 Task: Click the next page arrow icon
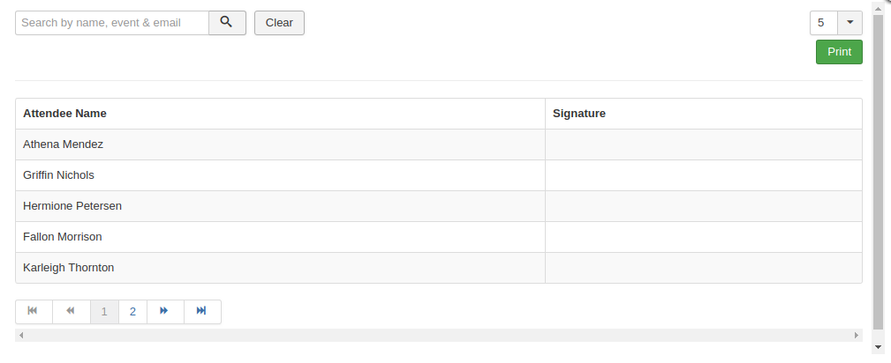pos(164,311)
